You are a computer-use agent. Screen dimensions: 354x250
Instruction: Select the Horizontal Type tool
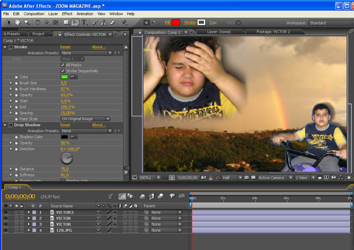click(84, 23)
